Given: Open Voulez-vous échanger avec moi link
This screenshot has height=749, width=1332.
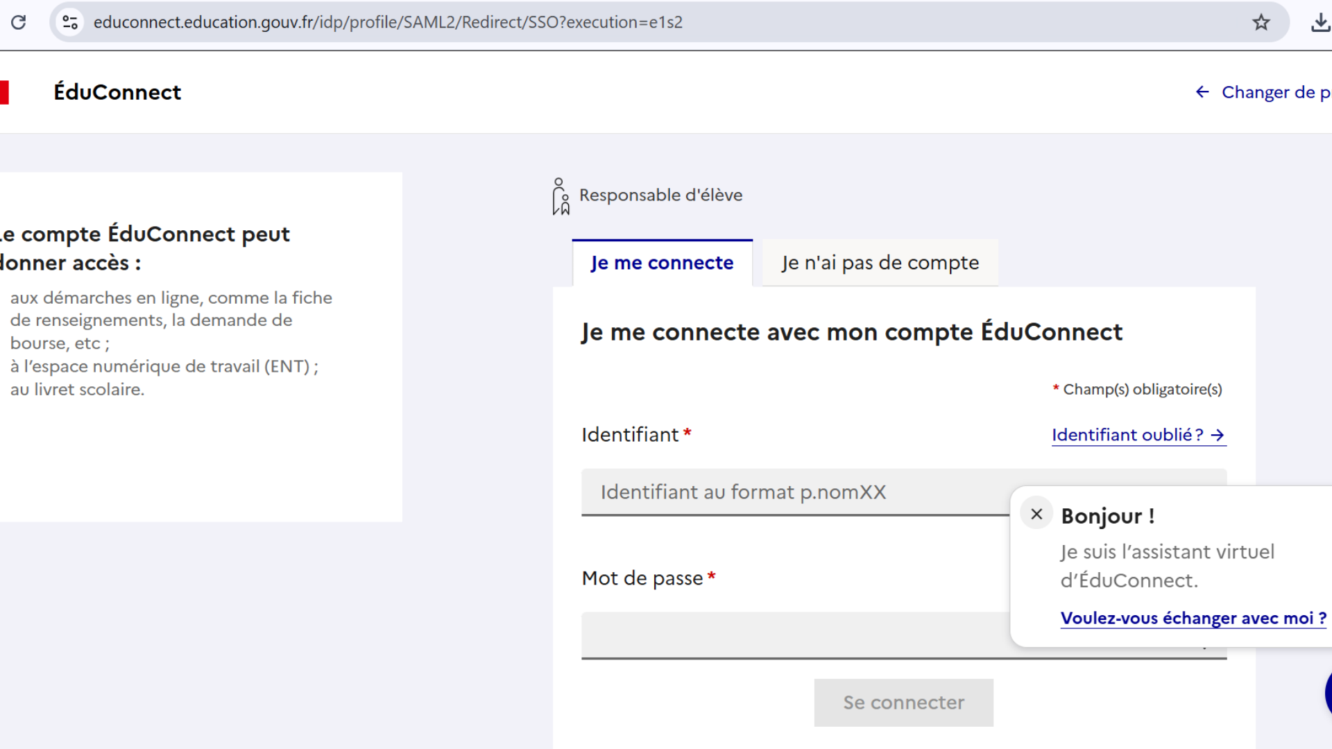Looking at the screenshot, I should click(1193, 618).
